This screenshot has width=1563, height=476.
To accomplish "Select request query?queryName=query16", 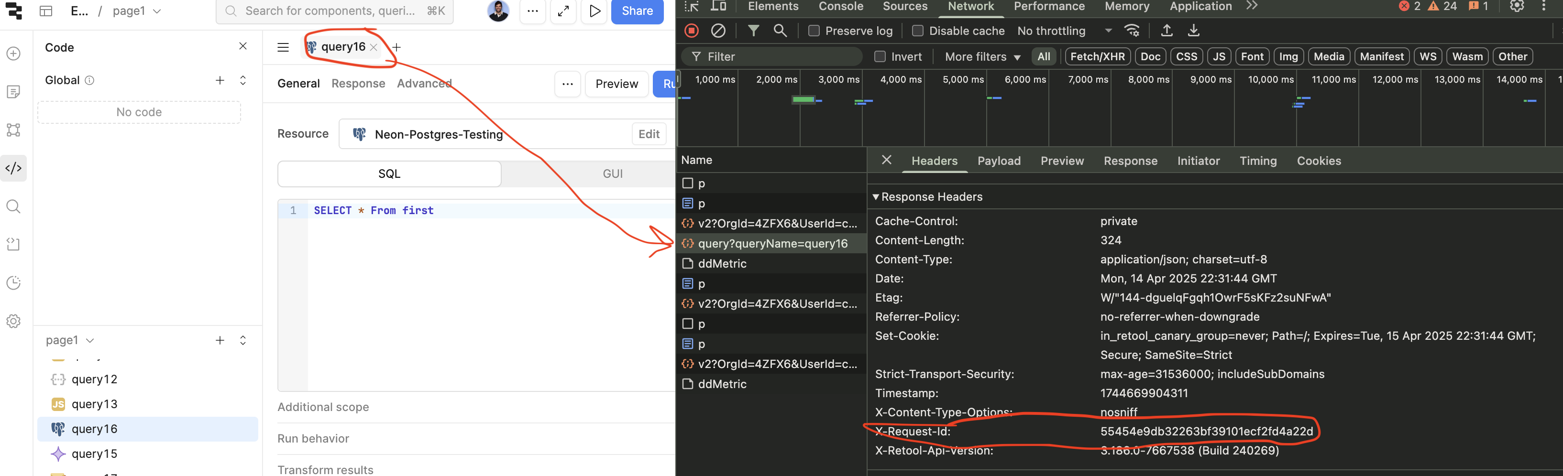I will 771,244.
